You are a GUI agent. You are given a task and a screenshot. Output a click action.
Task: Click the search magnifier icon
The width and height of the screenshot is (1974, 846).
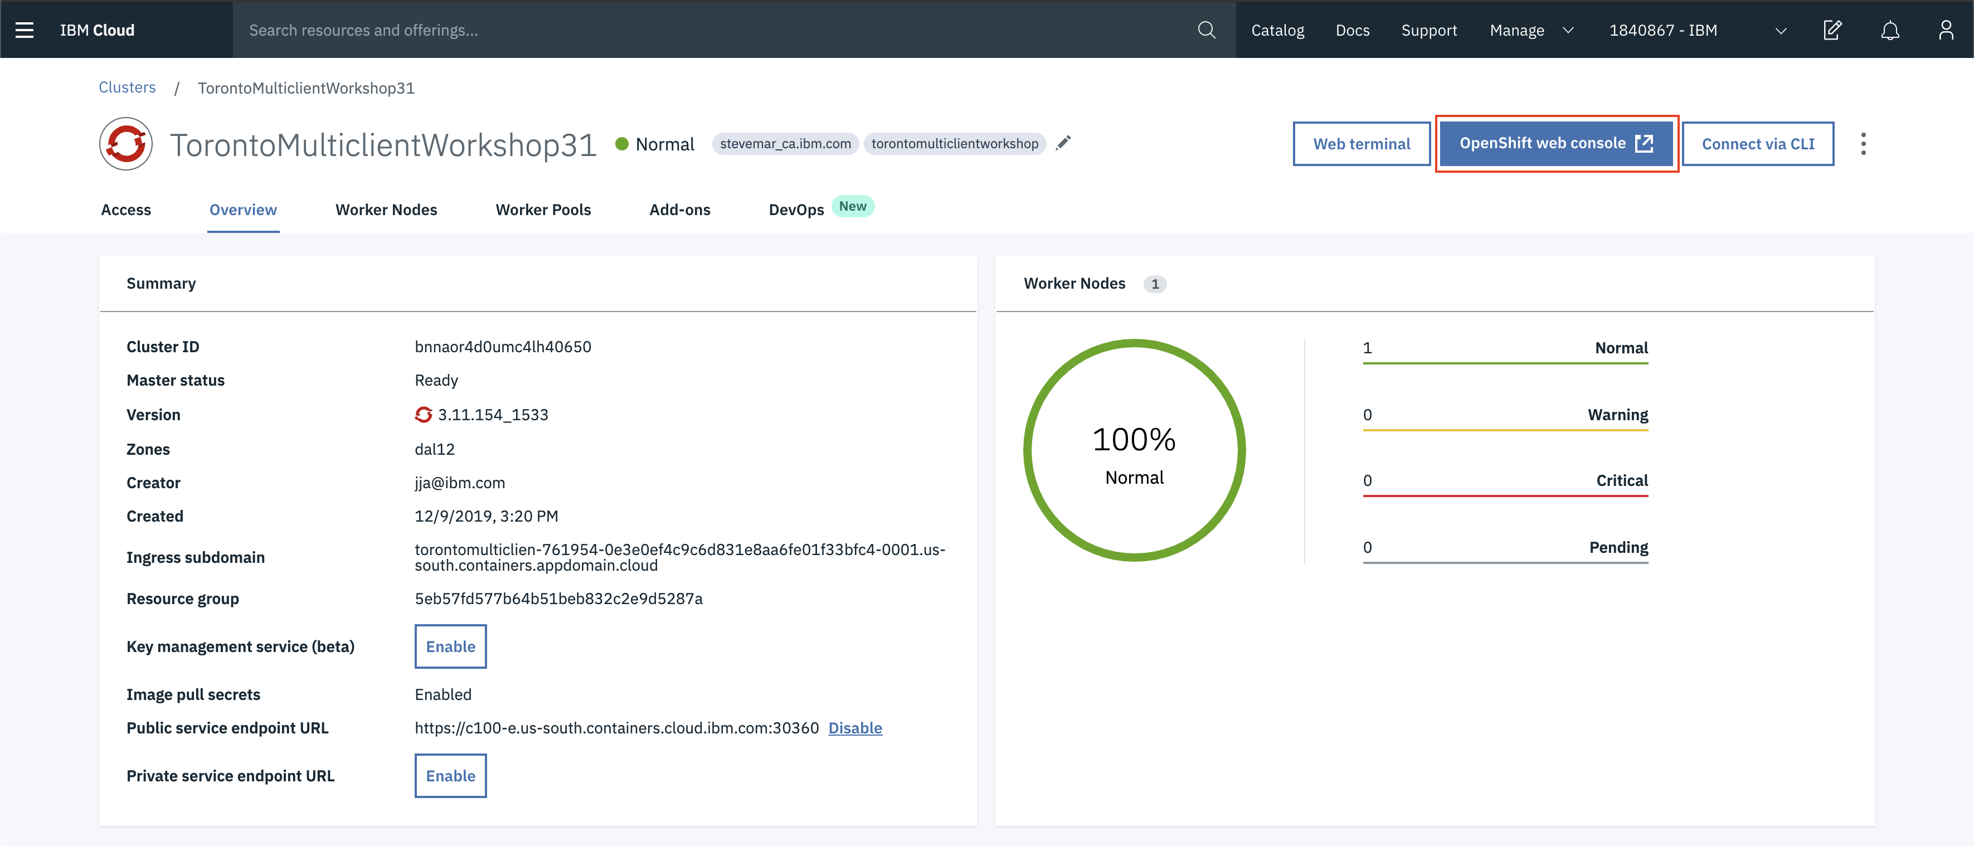tap(1206, 30)
